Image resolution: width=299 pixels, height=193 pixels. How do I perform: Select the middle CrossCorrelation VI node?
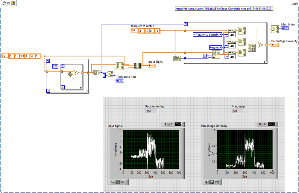click(x=232, y=44)
